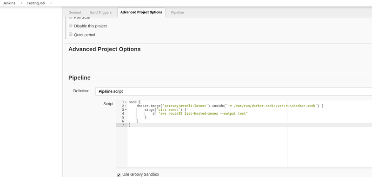372x177 pixels.
Task: Switch to the Pipeline tab
Action: [x=177, y=13]
